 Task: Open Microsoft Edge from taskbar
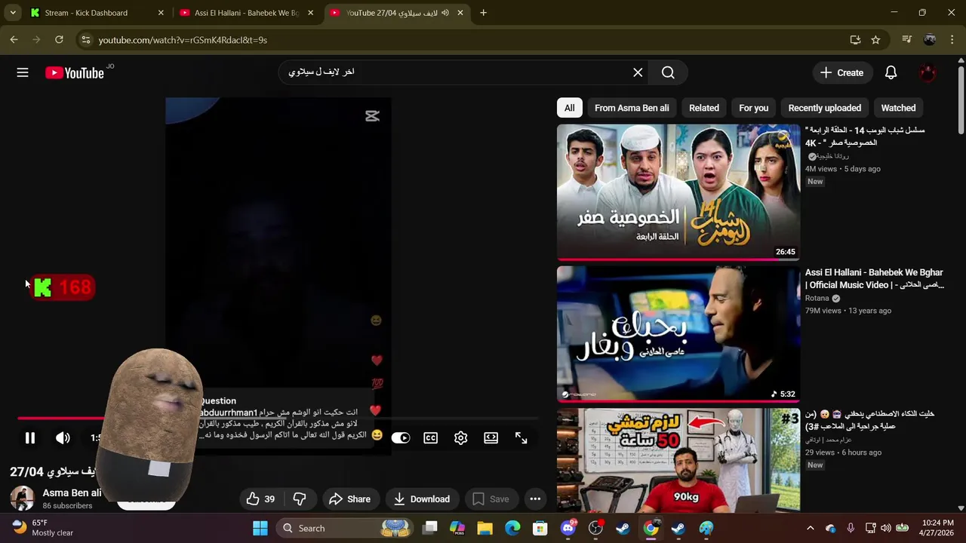tap(512, 528)
